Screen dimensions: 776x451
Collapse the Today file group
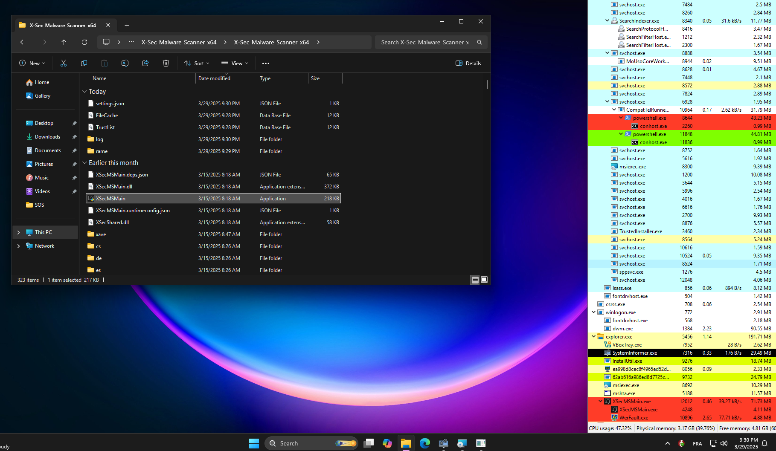click(x=84, y=92)
